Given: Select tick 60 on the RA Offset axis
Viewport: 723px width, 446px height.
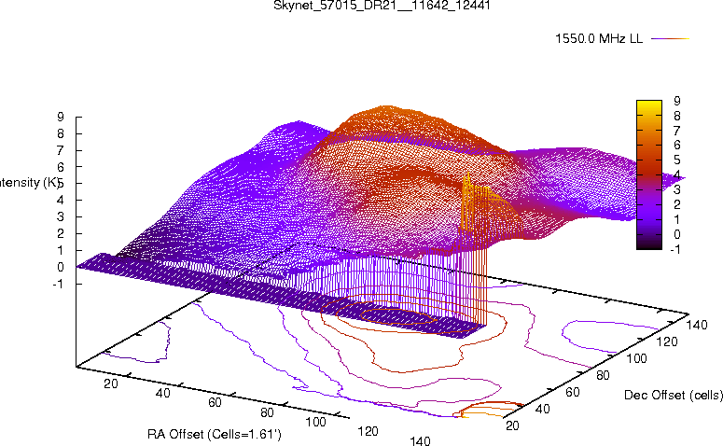Looking at the screenshot, I should (x=215, y=402).
